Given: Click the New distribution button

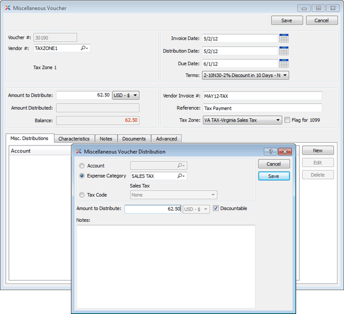Looking at the screenshot, I should pos(317,150).
